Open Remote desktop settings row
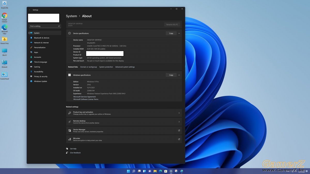Image resolution: width=310 pixels, height=174 pixels. click(124, 122)
